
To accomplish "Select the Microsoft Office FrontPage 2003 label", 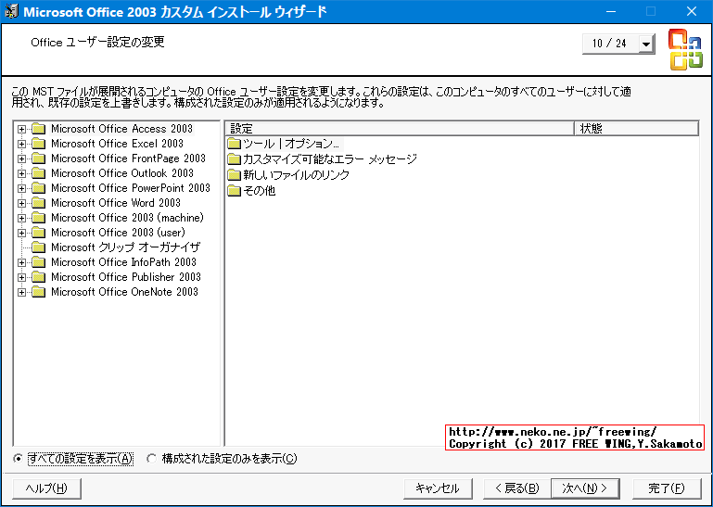I will click(128, 158).
